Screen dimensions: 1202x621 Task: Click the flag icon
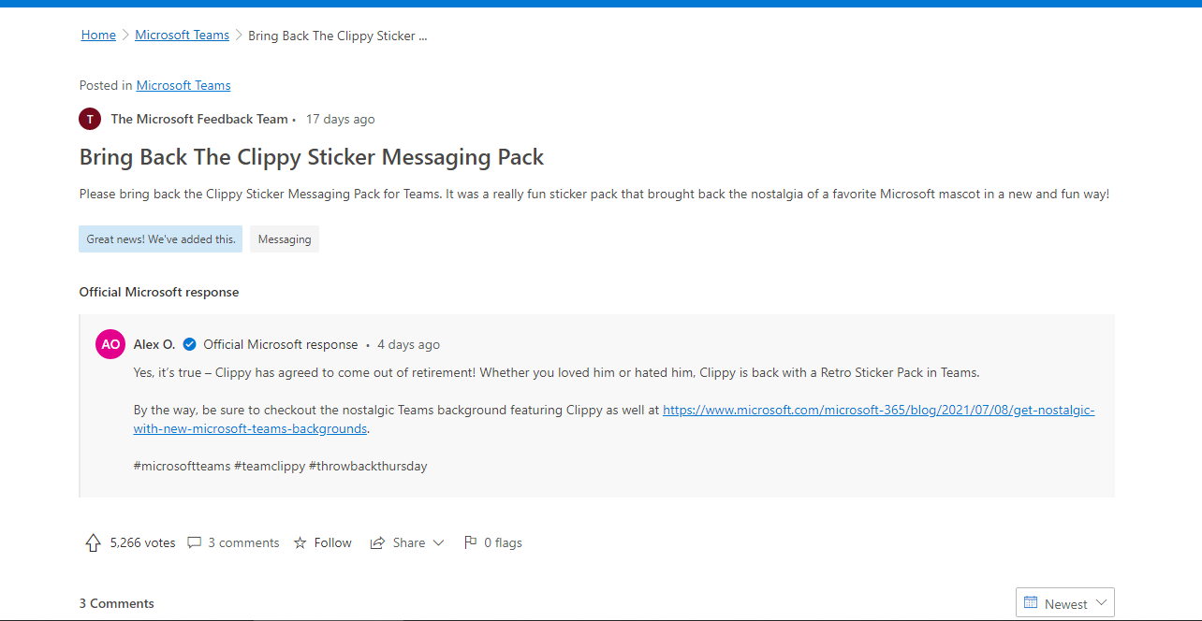coord(470,542)
